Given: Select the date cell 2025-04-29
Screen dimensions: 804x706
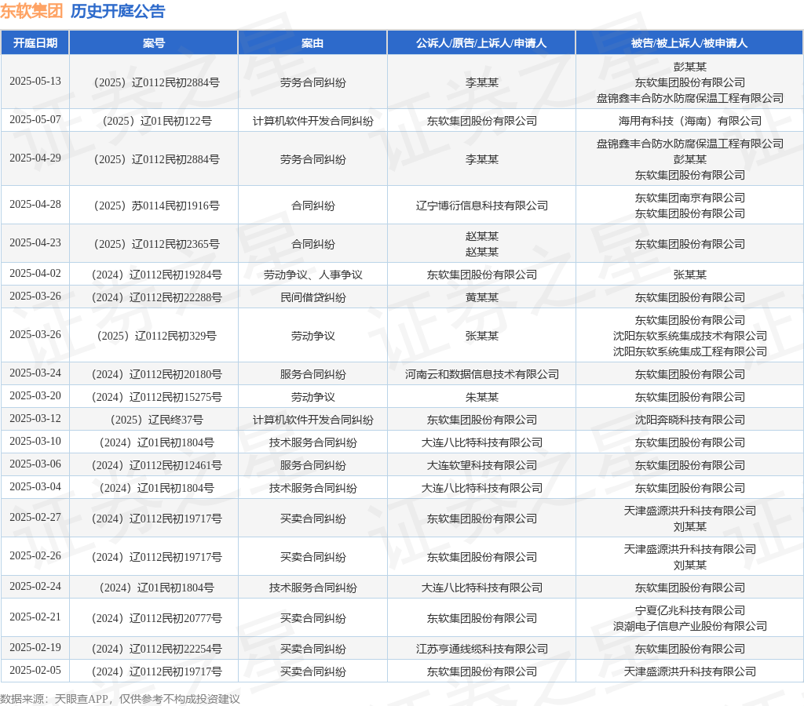Looking at the screenshot, I should [x=35, y=158].
